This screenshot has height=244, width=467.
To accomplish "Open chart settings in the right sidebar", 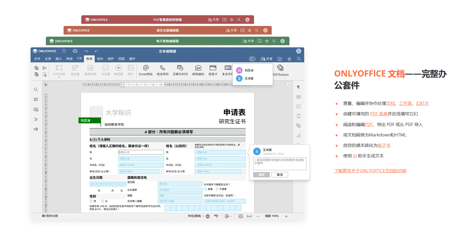I will click(x=298, y=135).
